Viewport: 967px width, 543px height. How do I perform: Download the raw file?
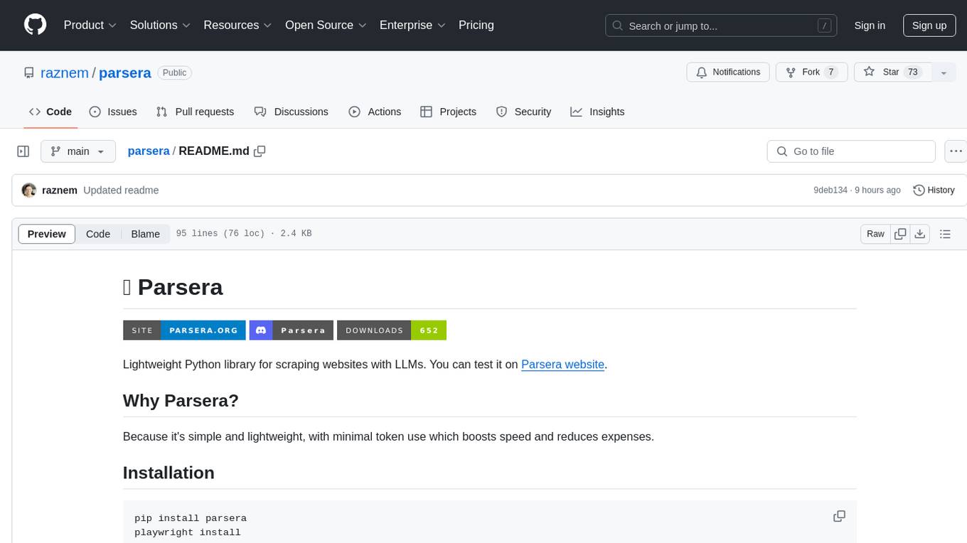[920, 234]
